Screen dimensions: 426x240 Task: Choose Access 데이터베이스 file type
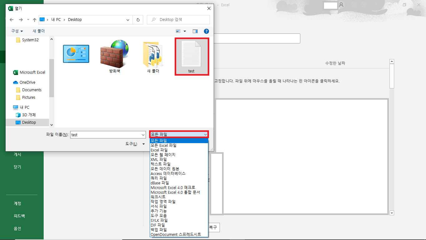(x=179, y=173)
